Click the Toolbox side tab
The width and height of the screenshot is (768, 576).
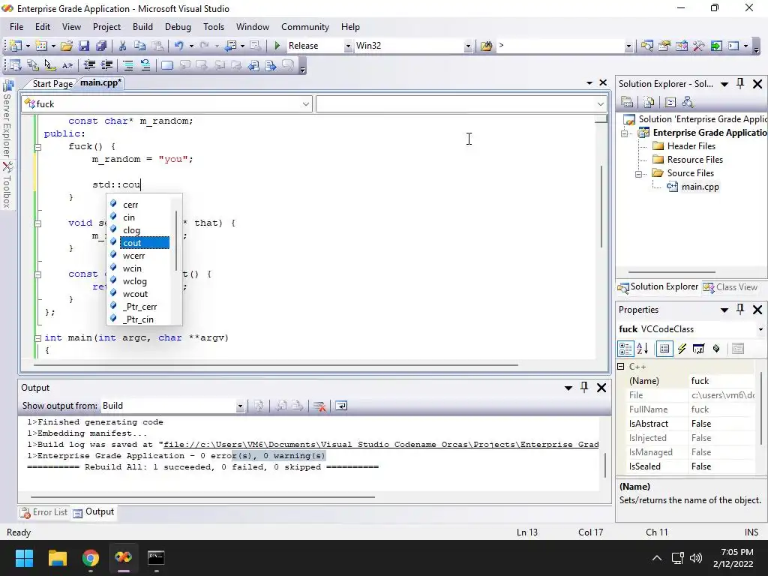coord(7,184)
